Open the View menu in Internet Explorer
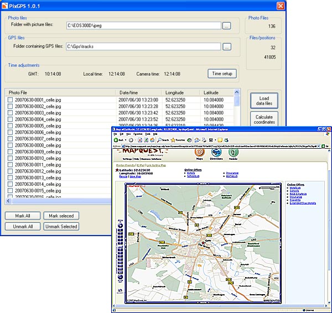The width and height of the screenshot is (332, 313). 128,134
